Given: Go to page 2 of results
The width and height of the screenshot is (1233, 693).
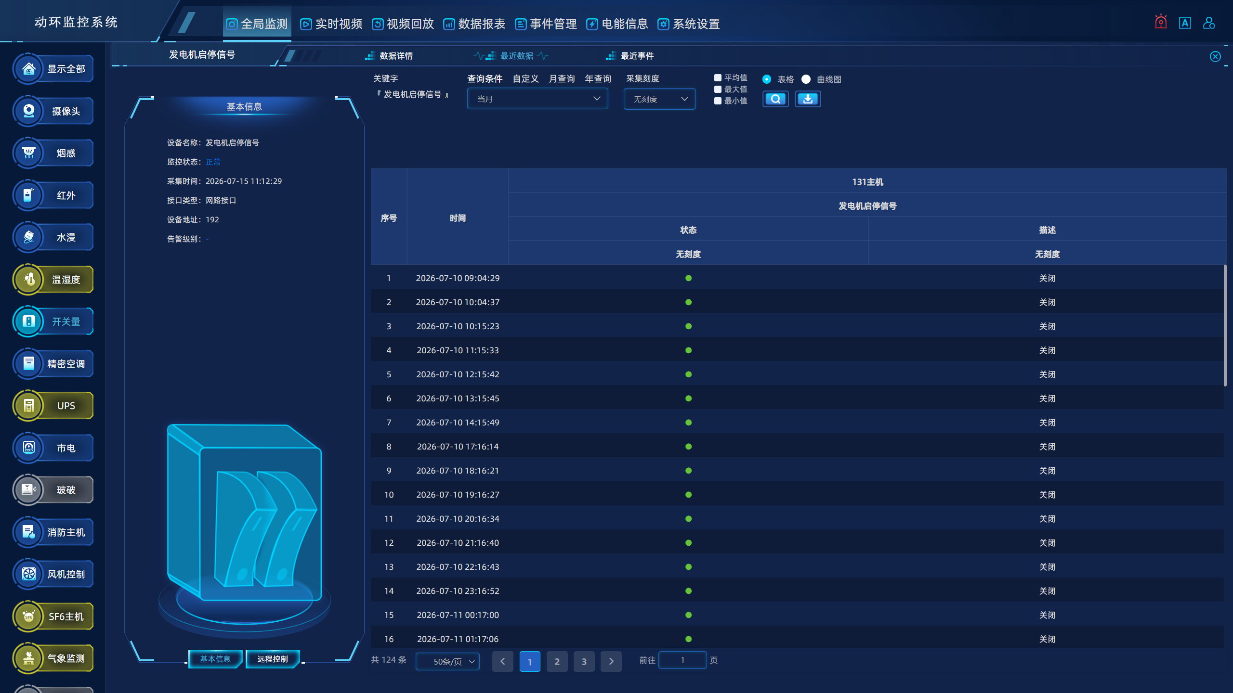Looking at the screenshot, I should 557,661.
